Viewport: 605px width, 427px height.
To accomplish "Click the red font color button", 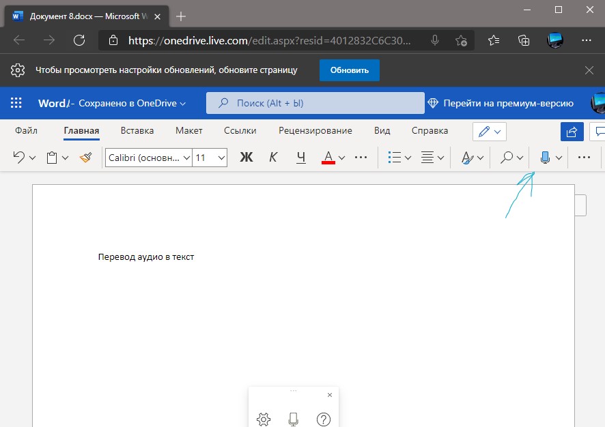I will tap(328, 158).
